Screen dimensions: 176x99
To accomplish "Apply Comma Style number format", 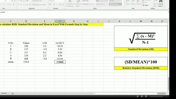I will click(57, 4).
